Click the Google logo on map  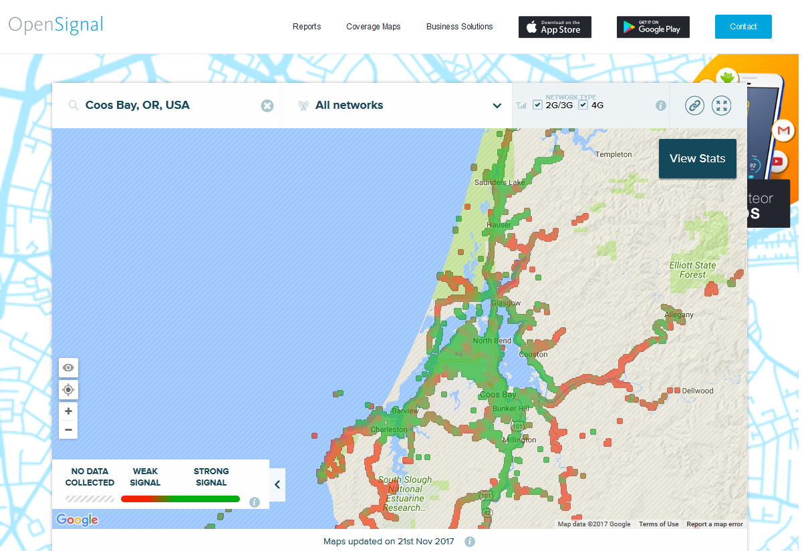[x=77, y=520]
